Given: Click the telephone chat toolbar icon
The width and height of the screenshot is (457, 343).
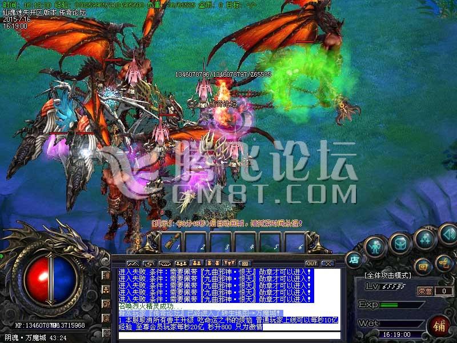Looking at the screenshot, I should [x=165, y=264].
